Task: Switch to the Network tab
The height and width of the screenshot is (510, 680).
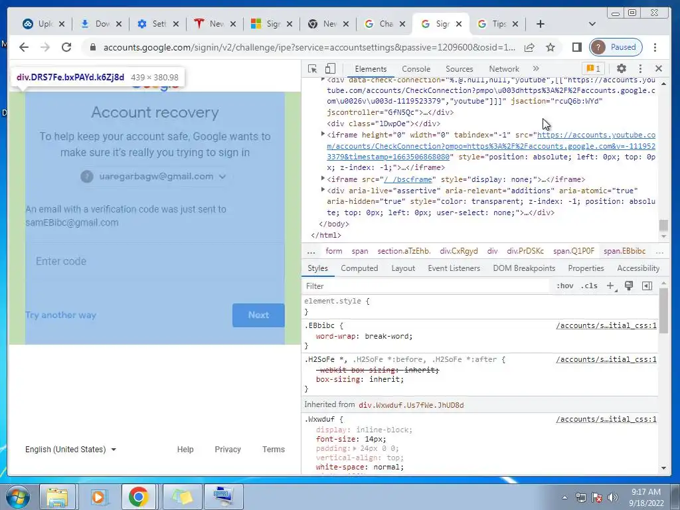Action: (x=503, y=69)
